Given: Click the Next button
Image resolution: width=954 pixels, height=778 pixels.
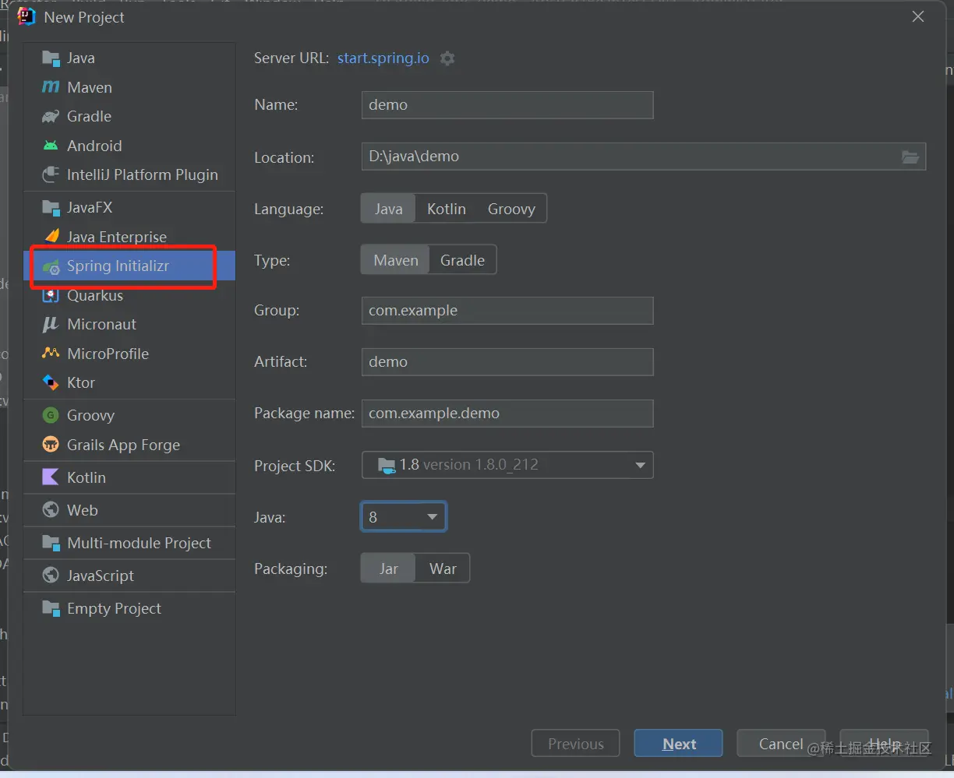Looking at the screenshot, I should coord(678,744).
